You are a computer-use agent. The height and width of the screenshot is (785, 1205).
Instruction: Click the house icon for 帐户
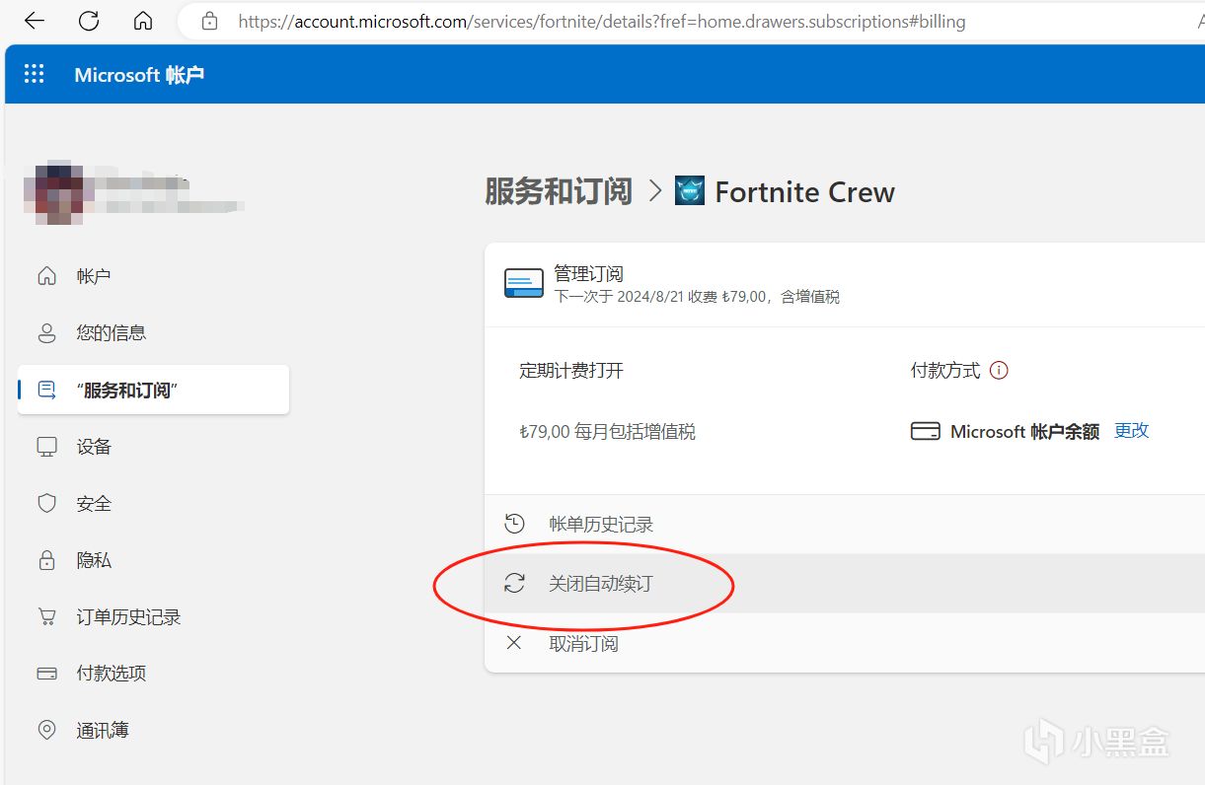point(46,276)
